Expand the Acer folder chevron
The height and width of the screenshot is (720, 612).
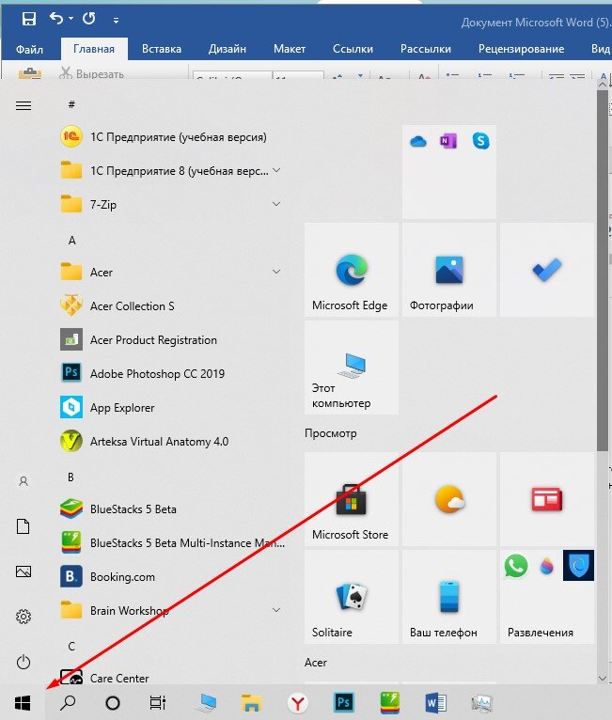276,272
